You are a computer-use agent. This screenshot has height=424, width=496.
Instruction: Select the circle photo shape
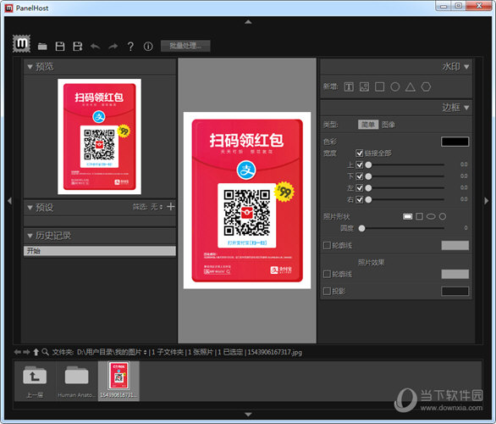443,216
